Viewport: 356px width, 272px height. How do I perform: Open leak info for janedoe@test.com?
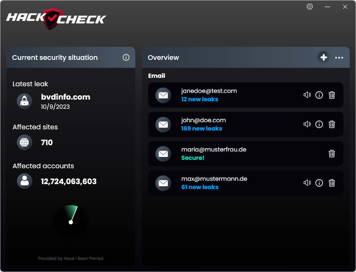[319, 95]
